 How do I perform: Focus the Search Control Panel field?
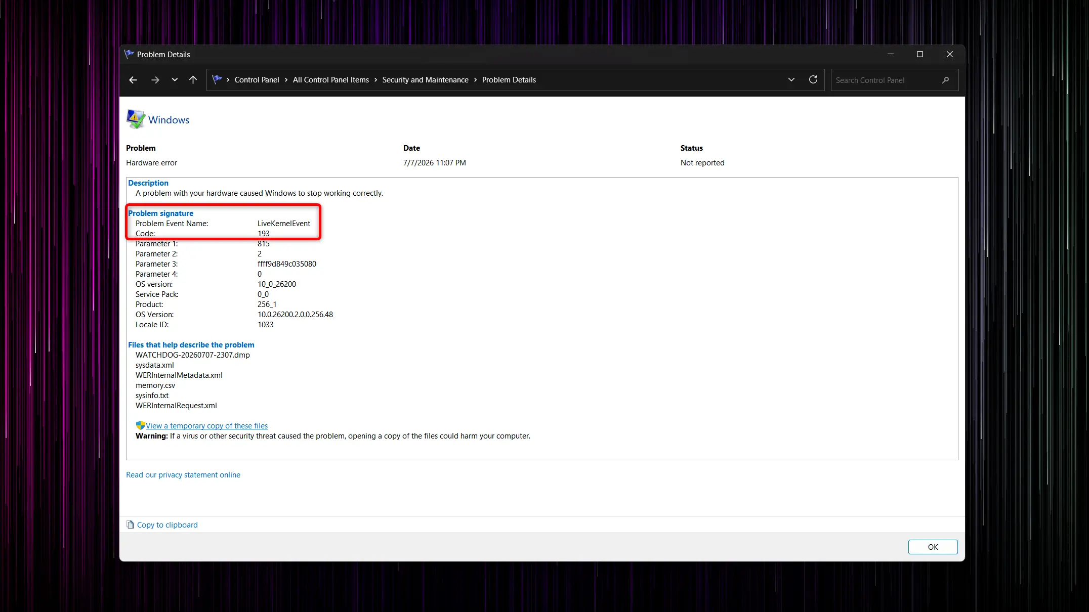click(894, 80)
